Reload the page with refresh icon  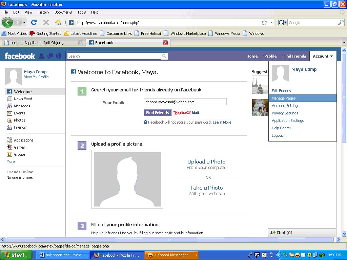[34, 22]
